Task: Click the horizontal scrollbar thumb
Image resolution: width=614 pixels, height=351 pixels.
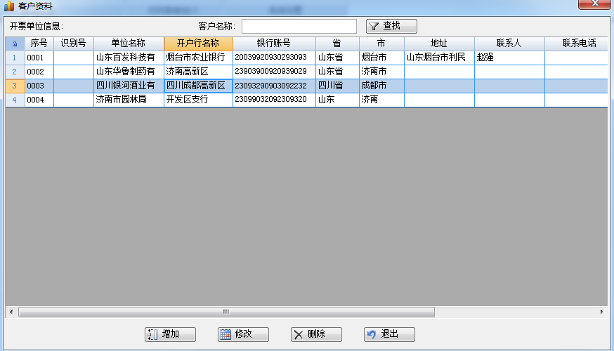Action: [x=226, y=312]
